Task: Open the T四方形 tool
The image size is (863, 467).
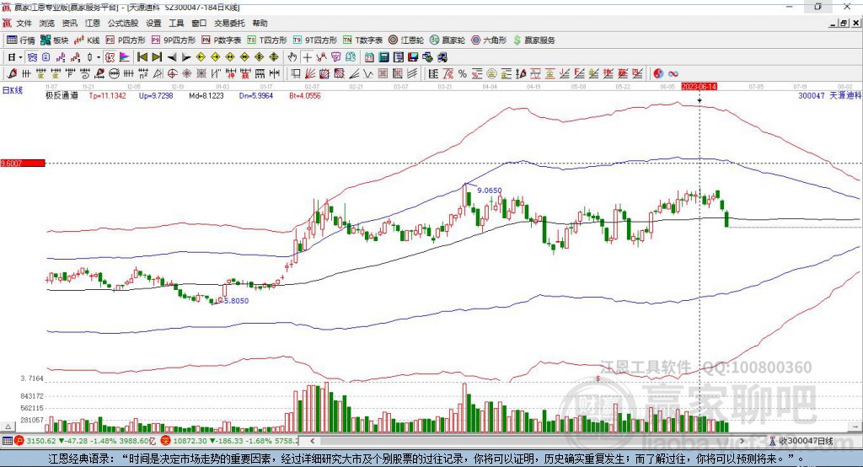Action: point(267,40)
